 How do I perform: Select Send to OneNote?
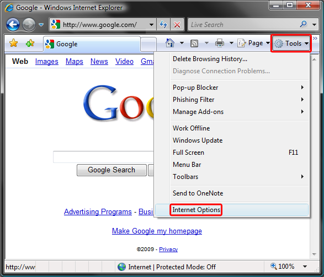(232, 193)
